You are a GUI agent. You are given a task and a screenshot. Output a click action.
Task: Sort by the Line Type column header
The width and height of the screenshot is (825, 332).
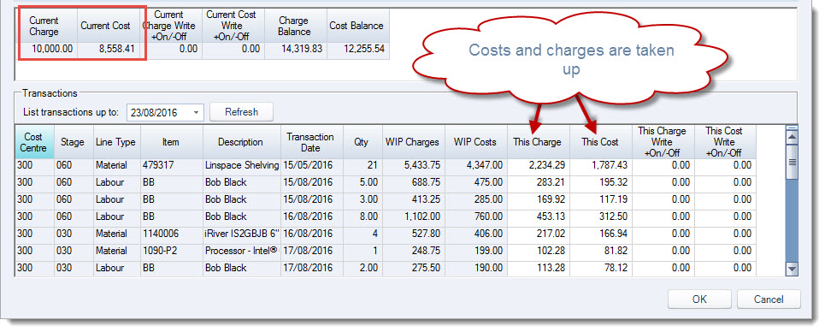[x=117, y=142]
